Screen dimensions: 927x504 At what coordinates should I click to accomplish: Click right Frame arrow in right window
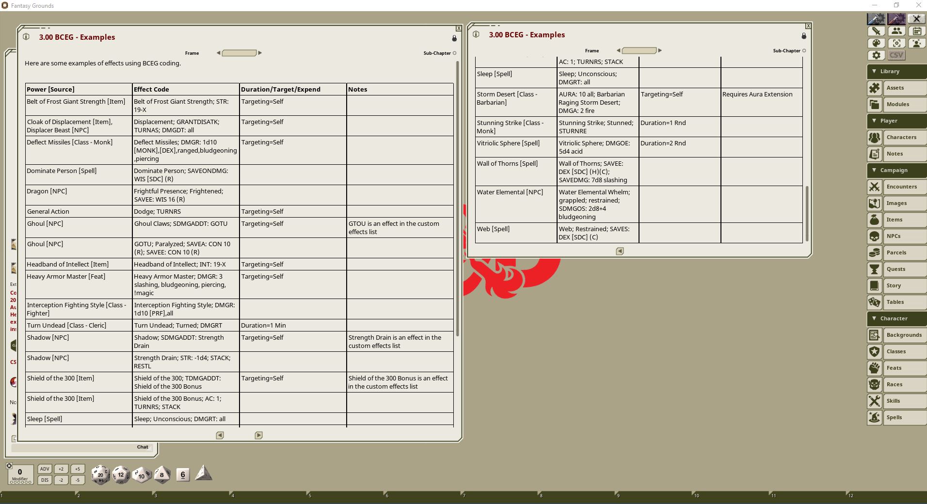tap(660, 50)
